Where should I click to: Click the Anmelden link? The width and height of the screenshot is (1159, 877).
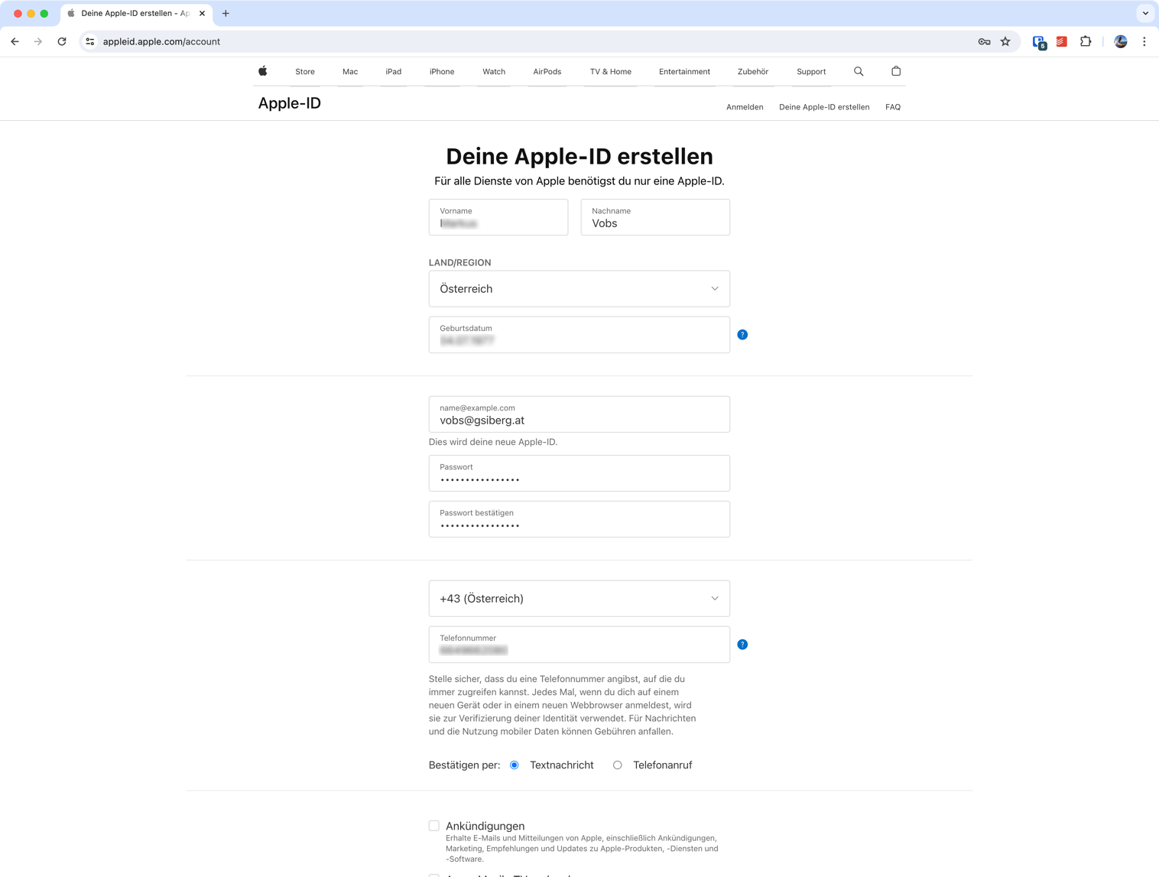745,107
